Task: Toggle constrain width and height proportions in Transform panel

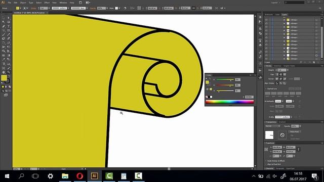Action: point(298,150)
